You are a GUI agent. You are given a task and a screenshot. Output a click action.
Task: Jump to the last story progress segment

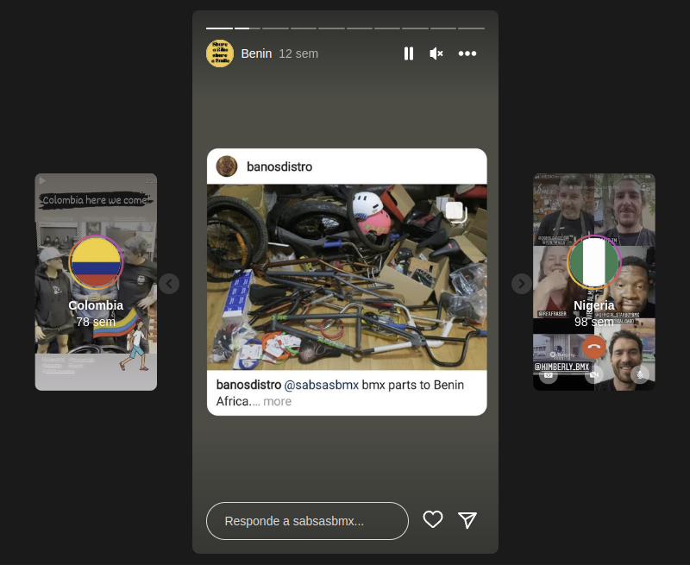click(x=471, y=28)
